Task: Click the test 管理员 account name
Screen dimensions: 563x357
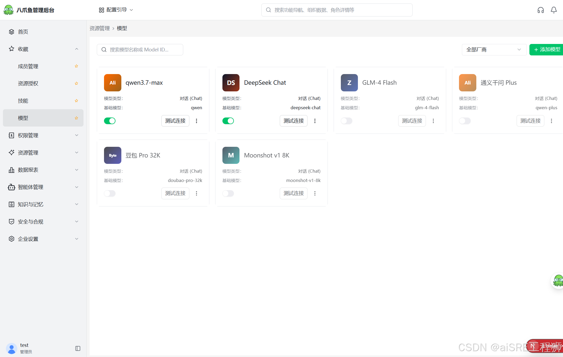Action: [26, 348]
